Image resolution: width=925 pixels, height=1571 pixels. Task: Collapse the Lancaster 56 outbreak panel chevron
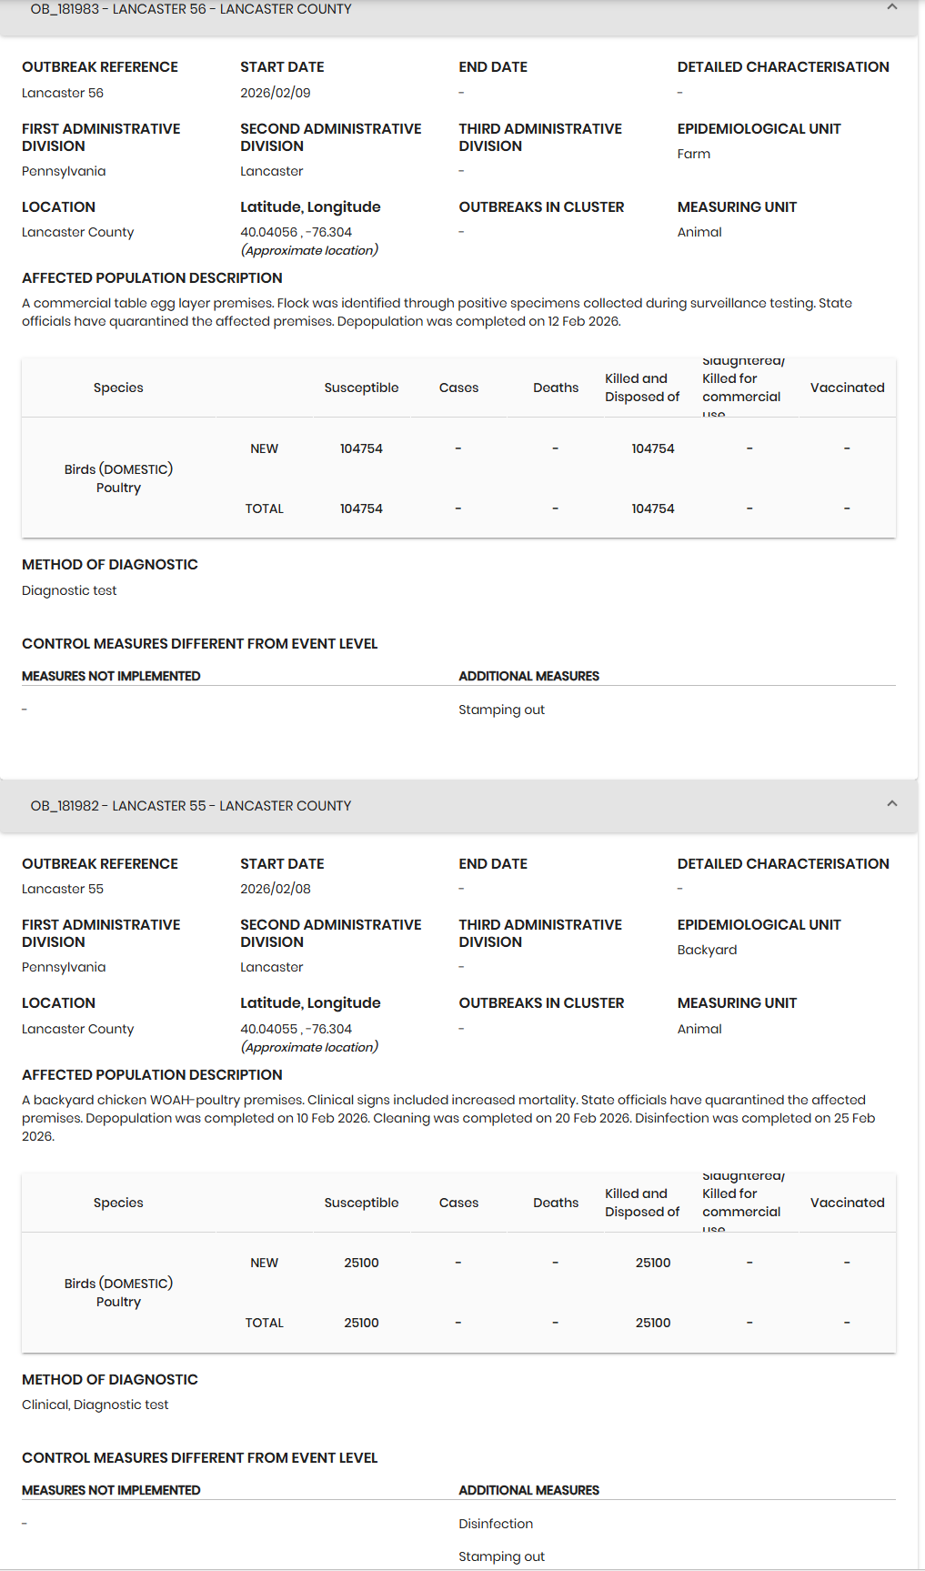(892, 7)
